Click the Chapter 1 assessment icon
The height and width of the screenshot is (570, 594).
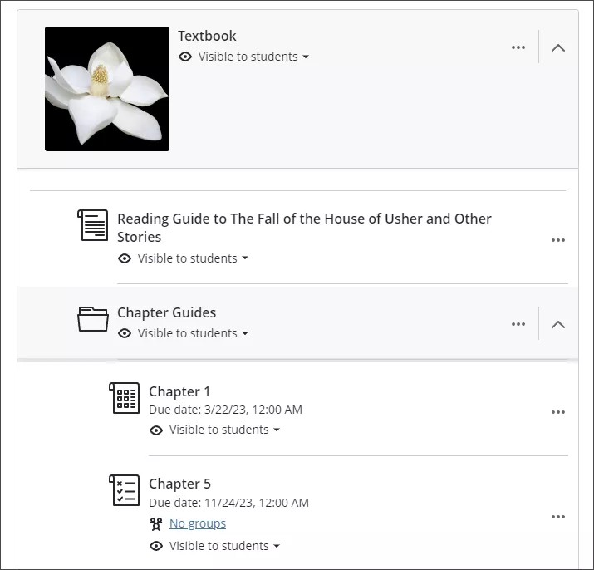click(125, 398)
